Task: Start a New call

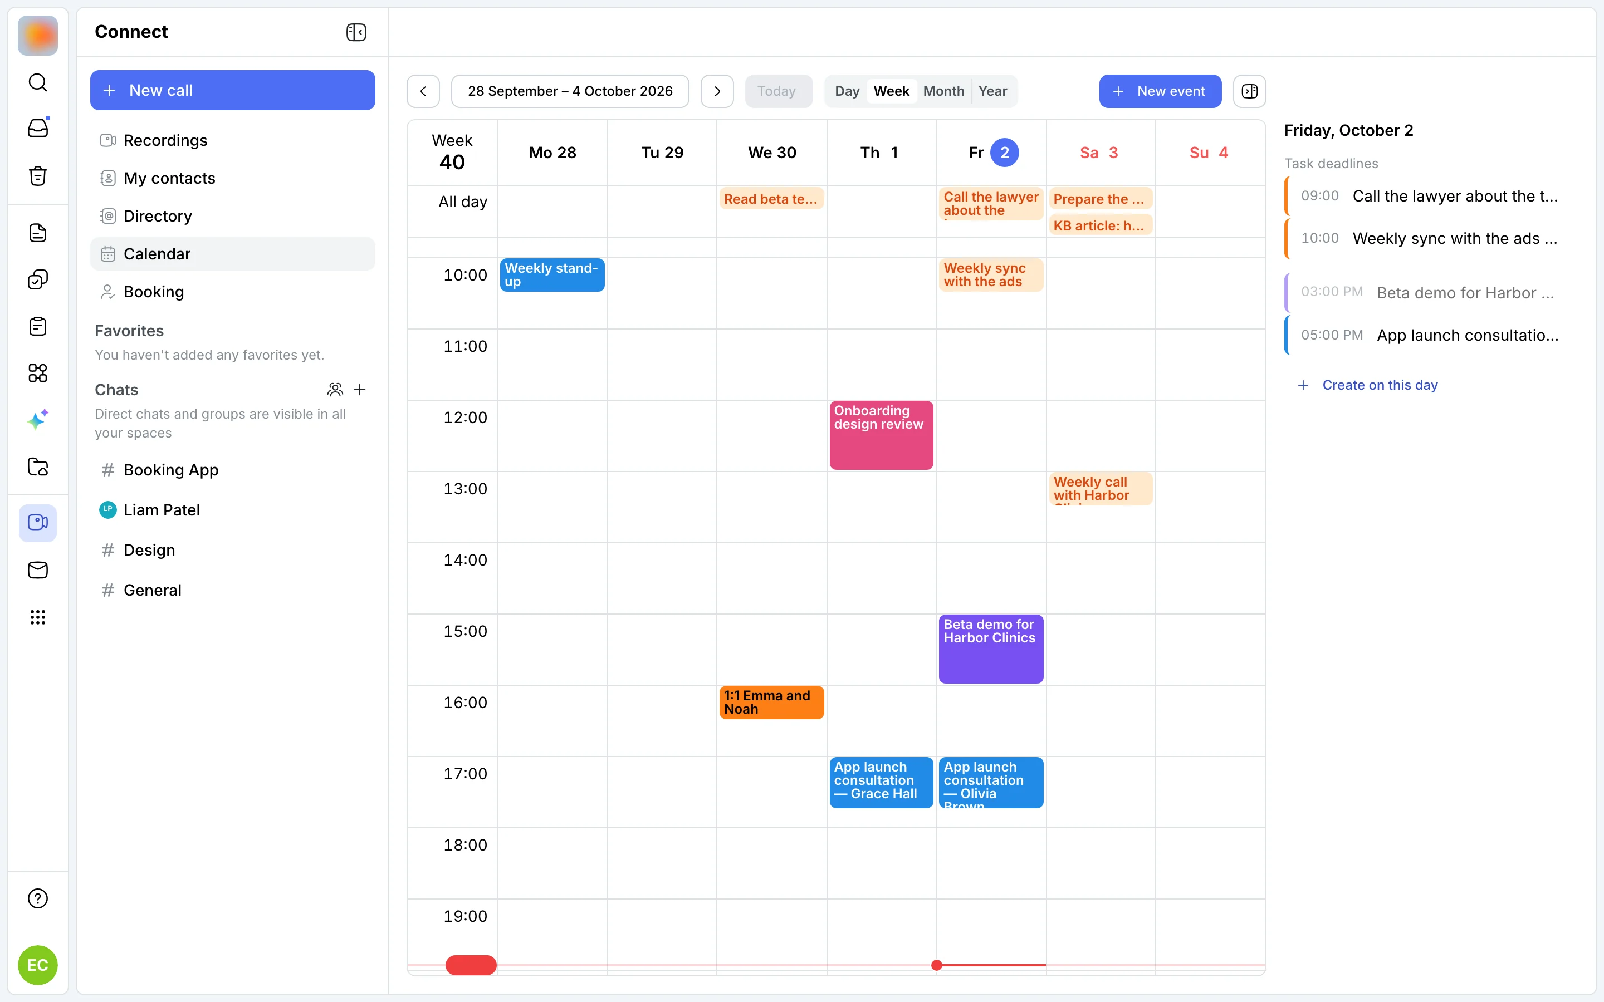Action: coord(233,90)
